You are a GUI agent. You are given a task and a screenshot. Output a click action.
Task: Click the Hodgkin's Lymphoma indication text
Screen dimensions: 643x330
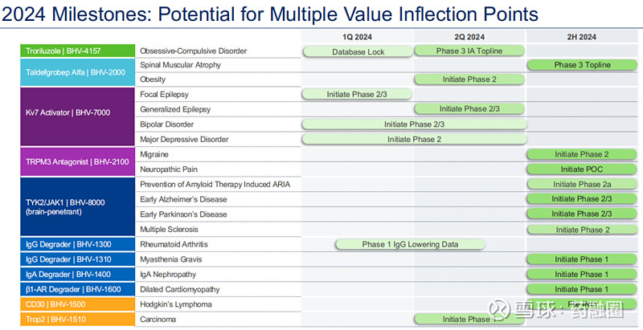click(176, 304)
